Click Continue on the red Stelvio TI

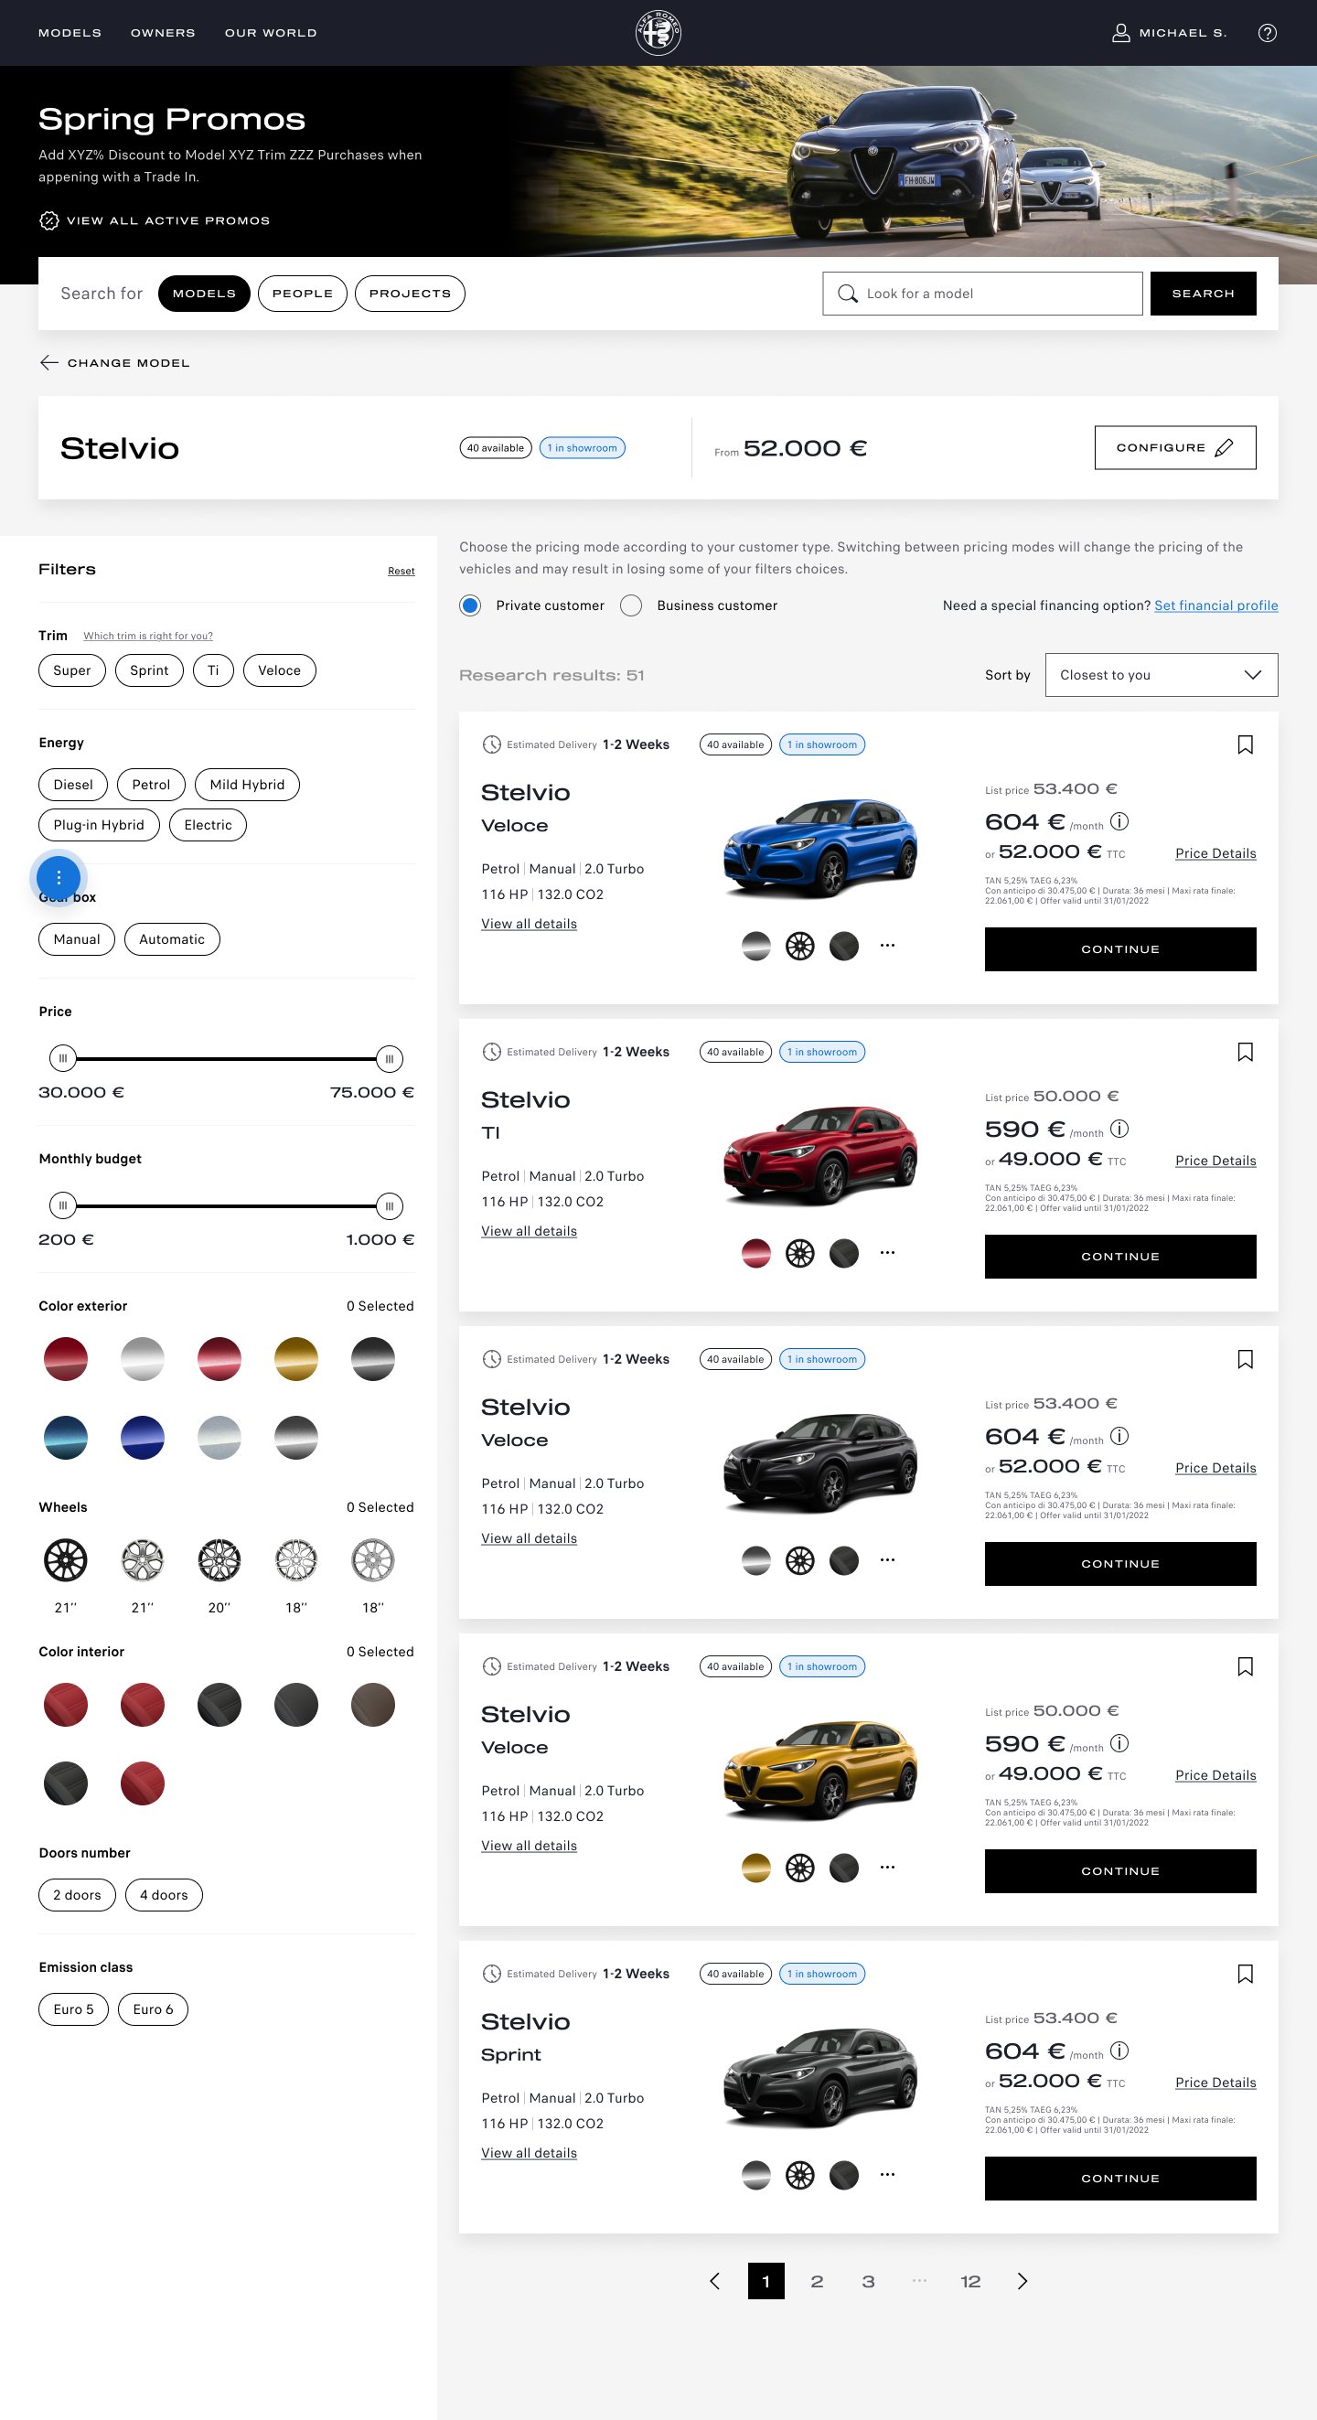click(1119, 1257)
